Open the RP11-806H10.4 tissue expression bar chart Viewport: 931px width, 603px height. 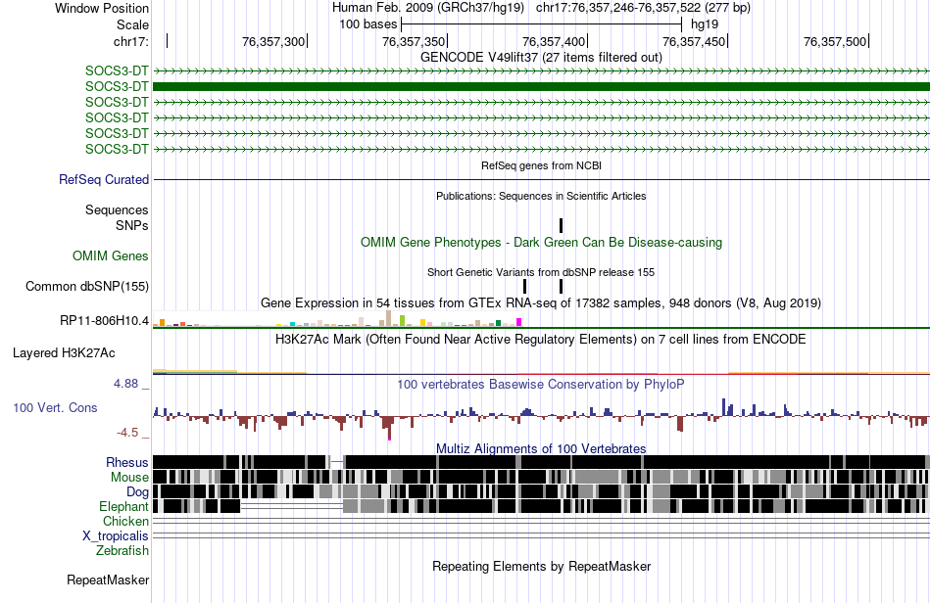pos(337,319)
